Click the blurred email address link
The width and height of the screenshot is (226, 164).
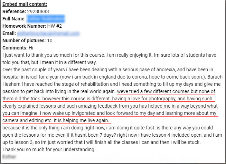pyautogui.click(x=48, y=33)
